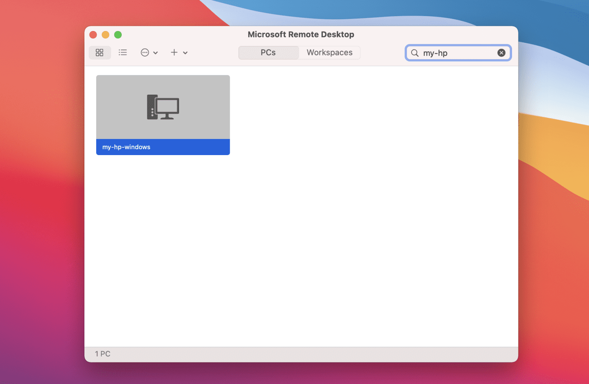The width and height of the screenshot is (589, 384).
Task: Switch to list view layout
Action: [123, 53]
